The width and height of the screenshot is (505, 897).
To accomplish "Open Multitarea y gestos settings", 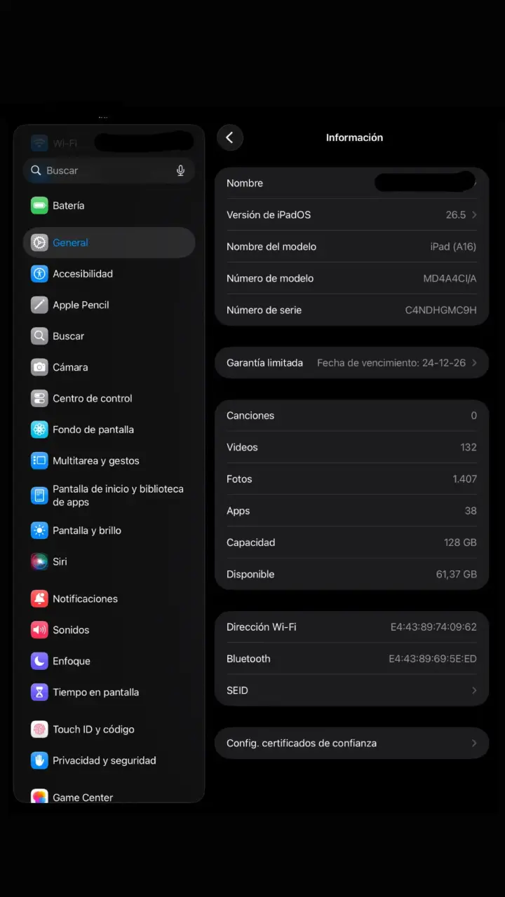I will pyautogui.click(x=109, y=460).
